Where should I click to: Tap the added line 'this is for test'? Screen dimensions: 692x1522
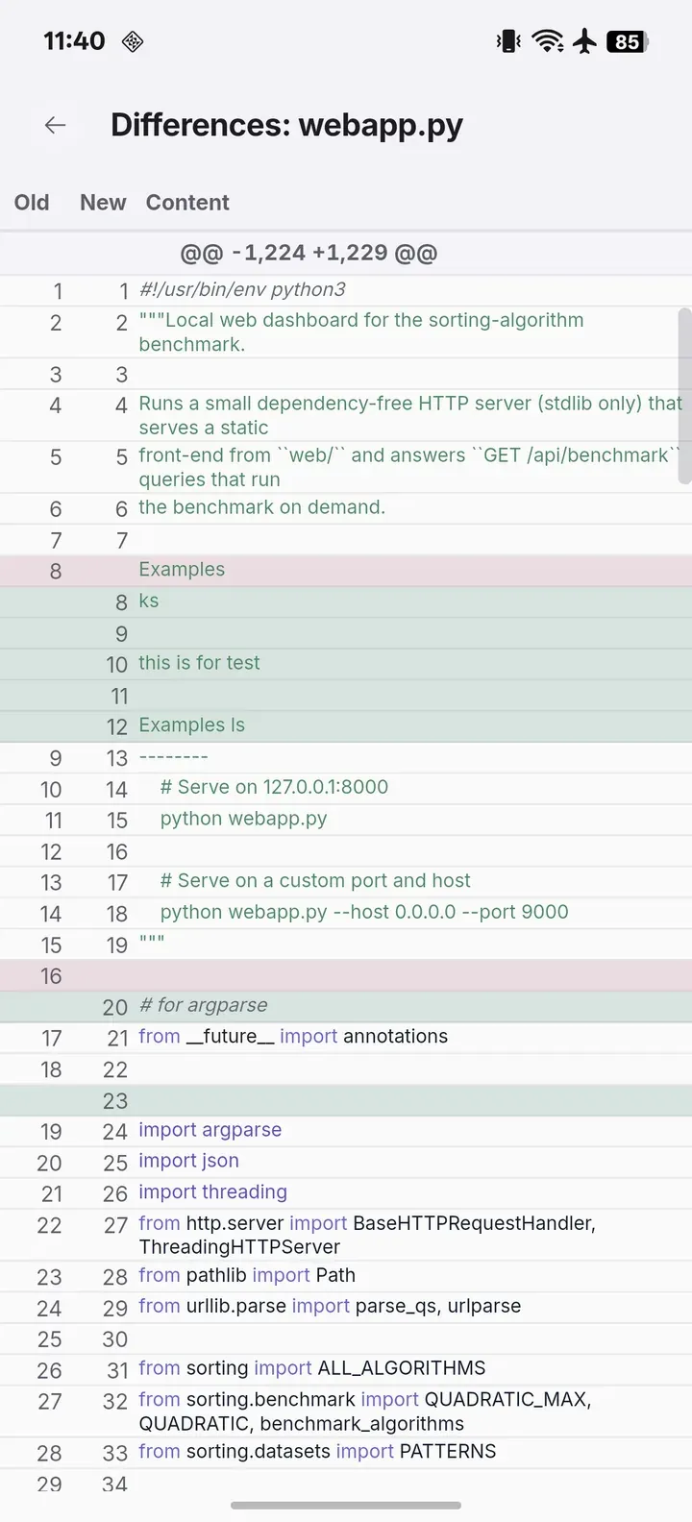[346, 663]
